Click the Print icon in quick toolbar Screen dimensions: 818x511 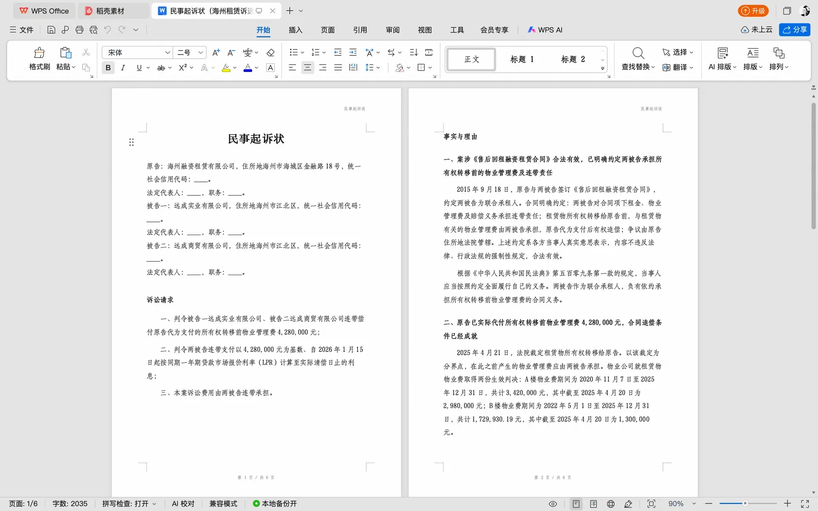[79, 30]
